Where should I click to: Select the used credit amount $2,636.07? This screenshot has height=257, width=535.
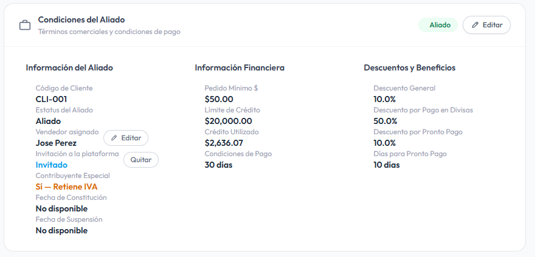[224, 143]
